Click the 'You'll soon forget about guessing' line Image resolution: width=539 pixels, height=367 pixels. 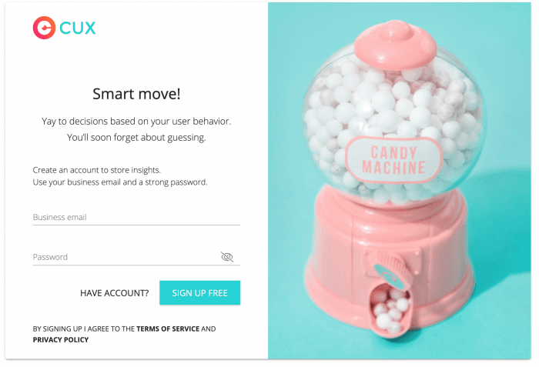pyautogui.click(x=136, y=138)
